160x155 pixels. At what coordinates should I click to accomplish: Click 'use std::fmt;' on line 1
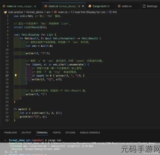(x=23, y=16)
